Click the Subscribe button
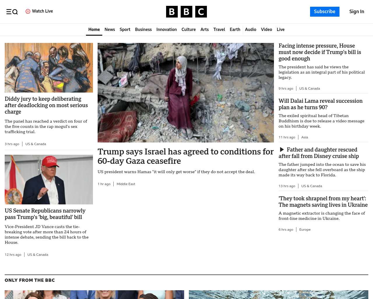This screenshot has height=299, width=373. tap(325, 12)
